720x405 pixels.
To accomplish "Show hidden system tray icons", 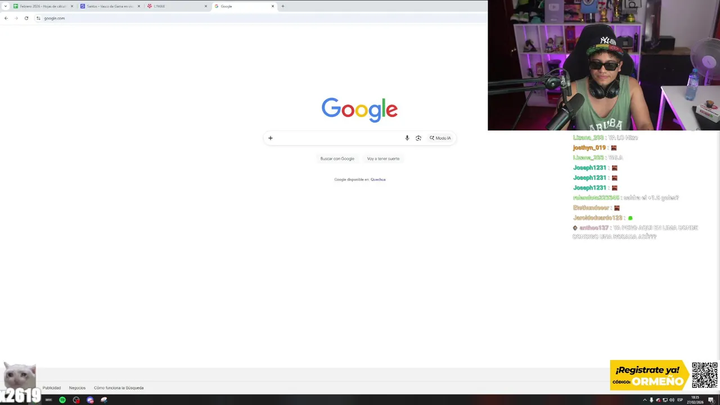I will [645, 400].
